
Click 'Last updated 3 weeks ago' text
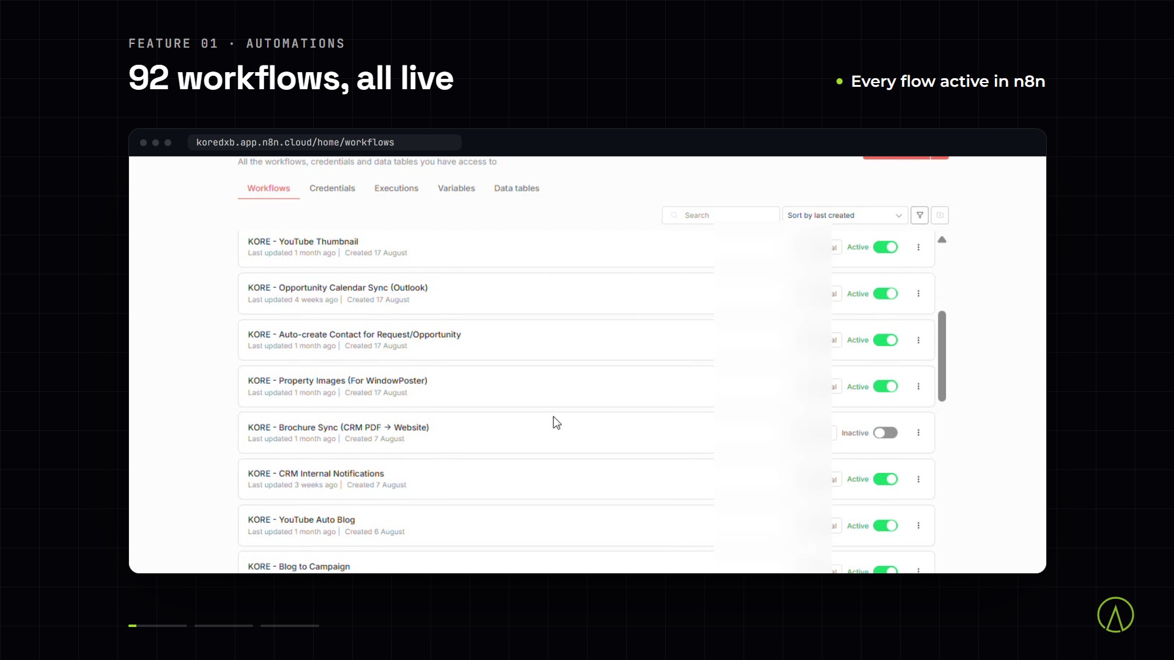pyautogui.click(x=292, y=485)
